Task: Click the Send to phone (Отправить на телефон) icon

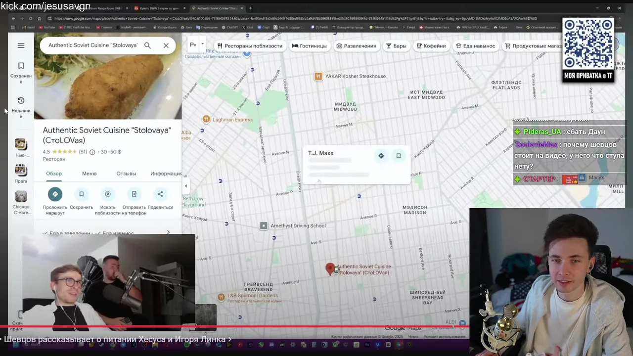Action: pos(134,194)
